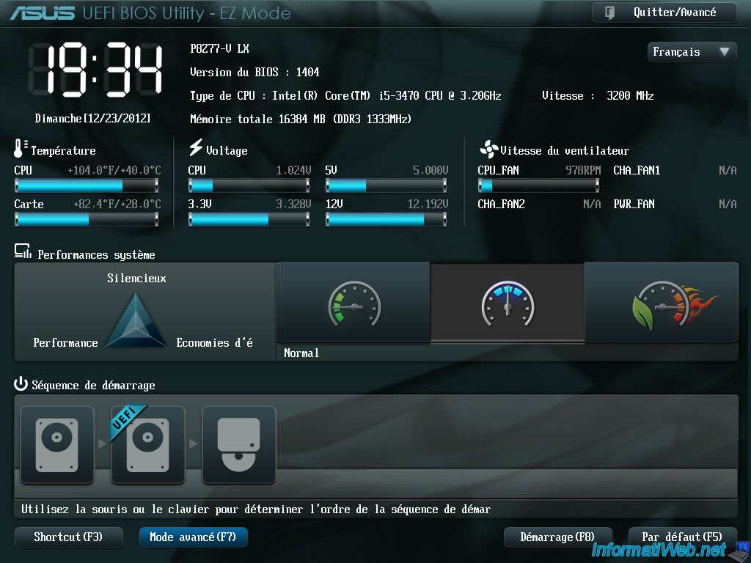Click the 19:34 digital clock display
This screenshot has width=751, height=563.
95,70
